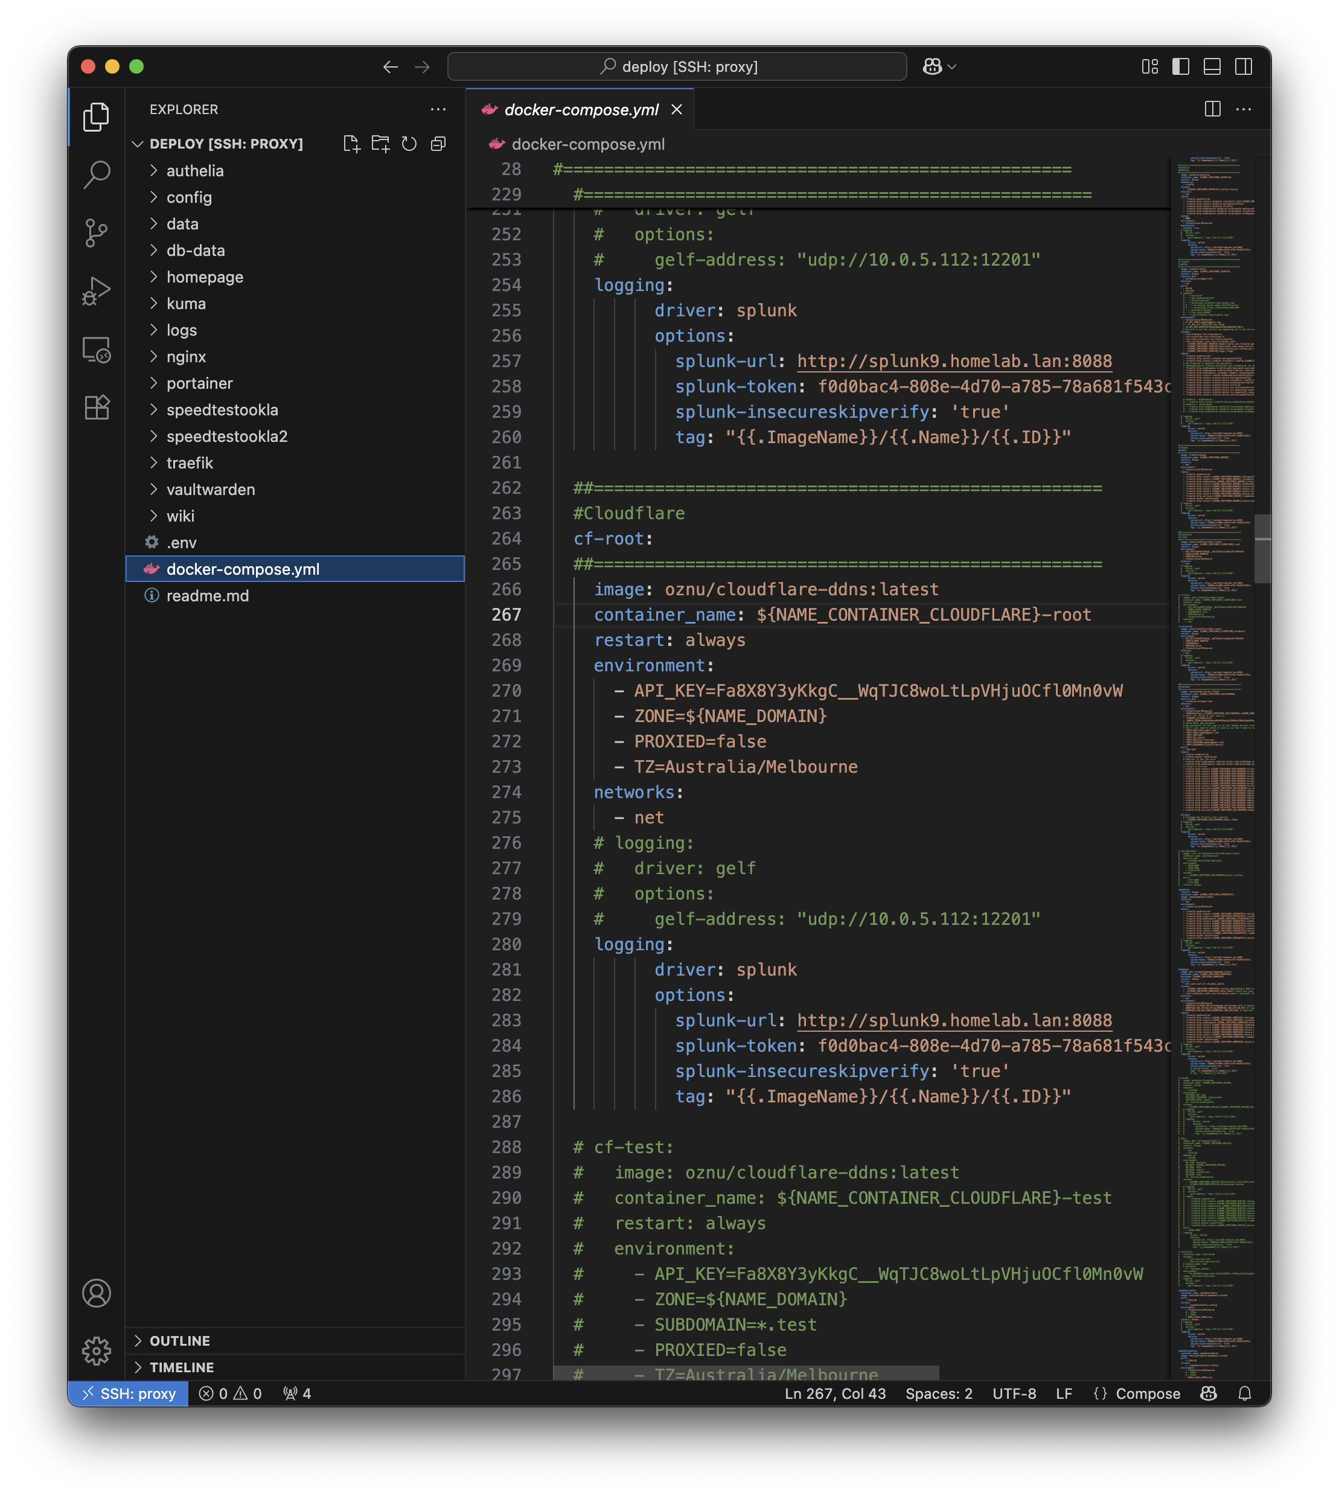Toggle bottom panel visibility

tap(1212, 67)
